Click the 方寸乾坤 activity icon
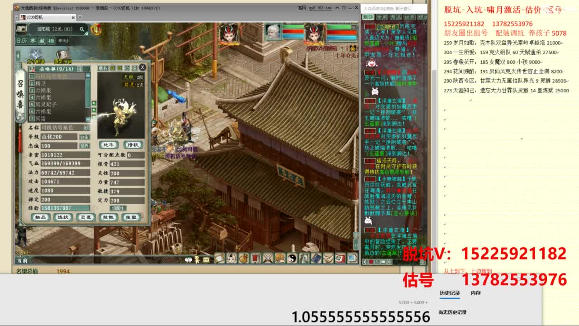Screen dimensions: 579x326 pyautogui.click(x=36, y=56)
